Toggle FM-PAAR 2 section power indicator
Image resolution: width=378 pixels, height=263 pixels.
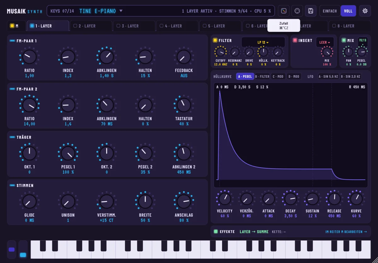pos(12,89)
